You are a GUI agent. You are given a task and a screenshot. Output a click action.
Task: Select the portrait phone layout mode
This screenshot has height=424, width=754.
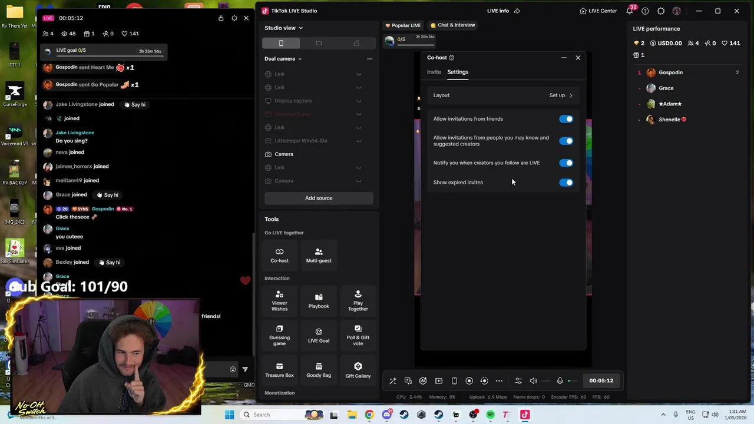[x=281, y=43]
